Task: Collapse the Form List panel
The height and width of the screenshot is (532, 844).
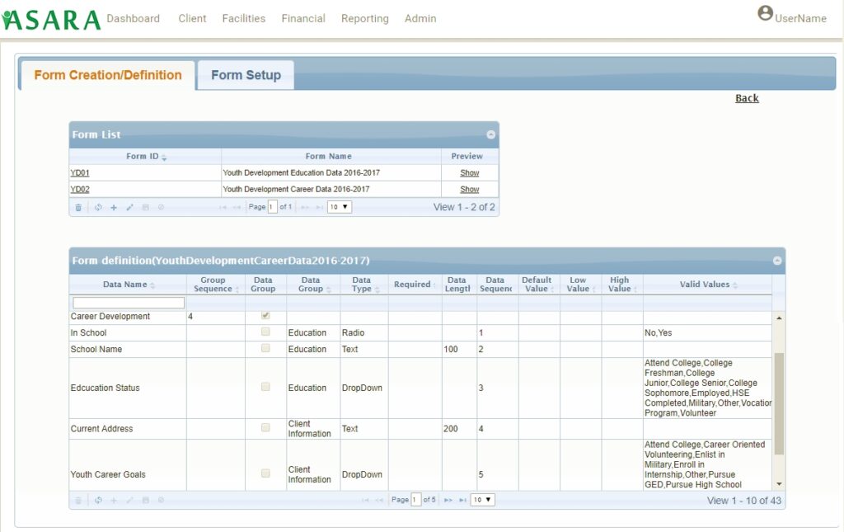Action: [490, 134]
